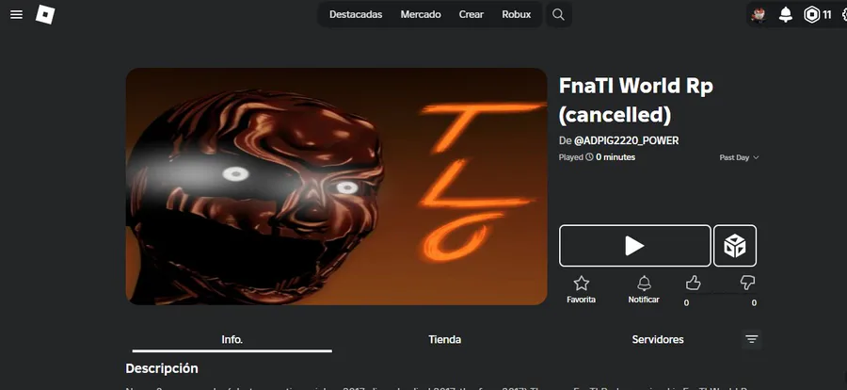Screen dimensions: 847x390
Task: Start the game with play button
Action: click(x=634, y=246)
